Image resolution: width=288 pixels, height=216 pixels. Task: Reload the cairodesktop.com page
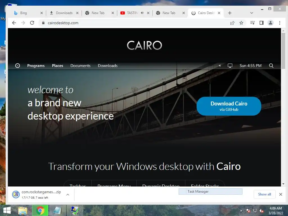[x=32, y=23]
